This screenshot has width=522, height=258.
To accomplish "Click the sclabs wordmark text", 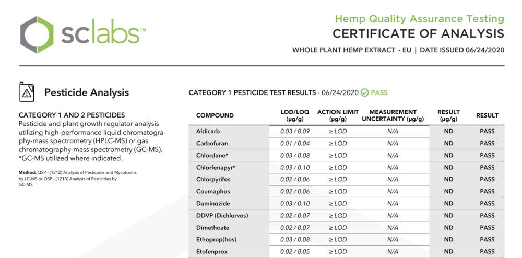I will (x=103, y=34).
